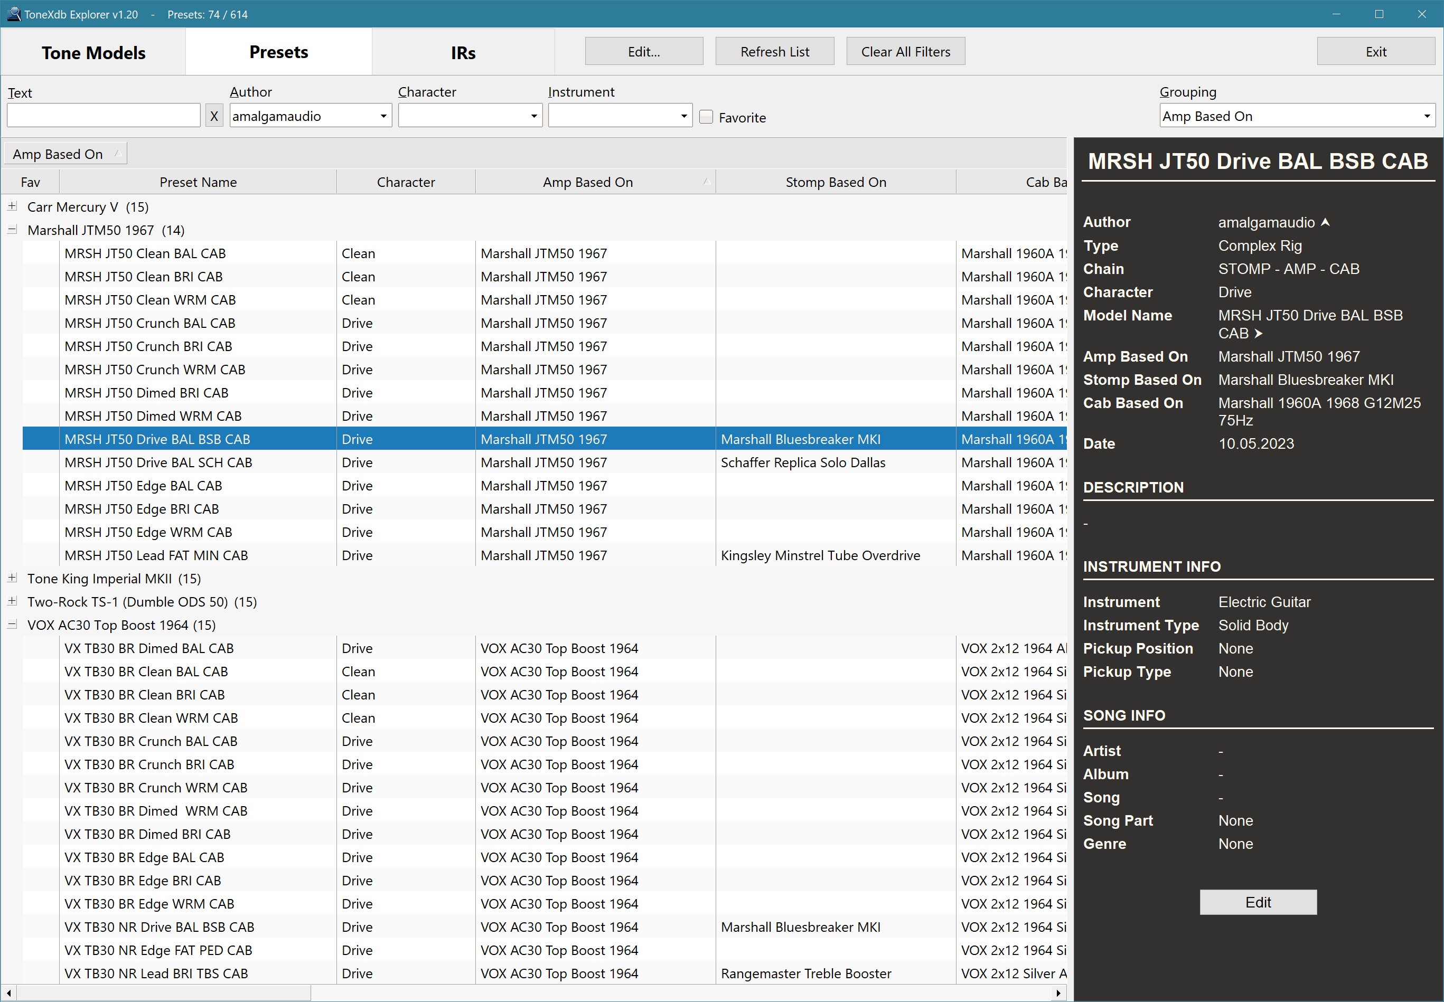The image size is (1444, 1002).
Task: Expand the Two-Rock TS-1 (Dumble ODS 50) group
Action: tap(12, 601)
